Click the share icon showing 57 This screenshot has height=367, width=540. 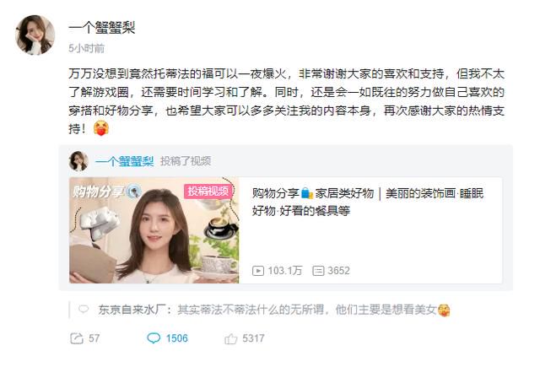pyautogui.click(x=77, y=338)
